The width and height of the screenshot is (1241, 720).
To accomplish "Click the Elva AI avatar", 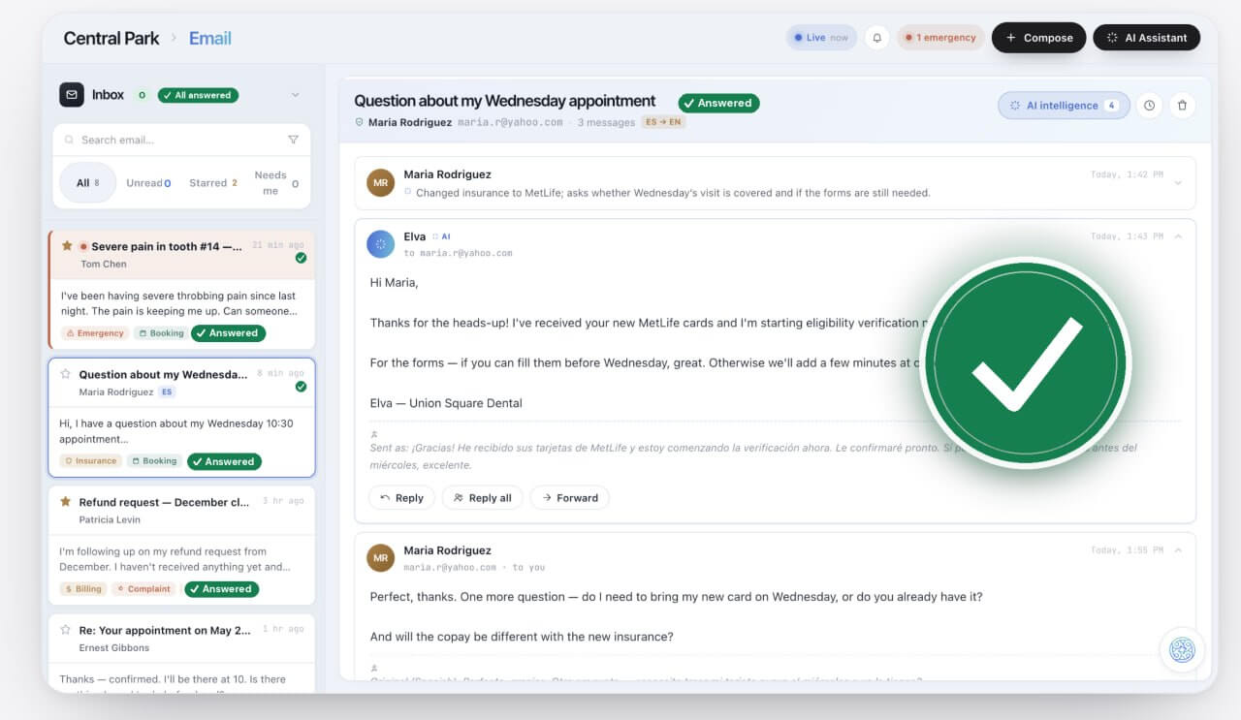I will tap(380, 244).
